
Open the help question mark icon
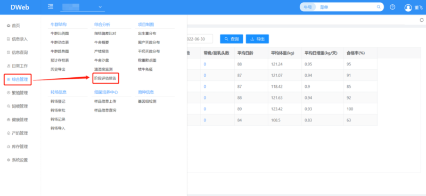click(x=392, y=7)
